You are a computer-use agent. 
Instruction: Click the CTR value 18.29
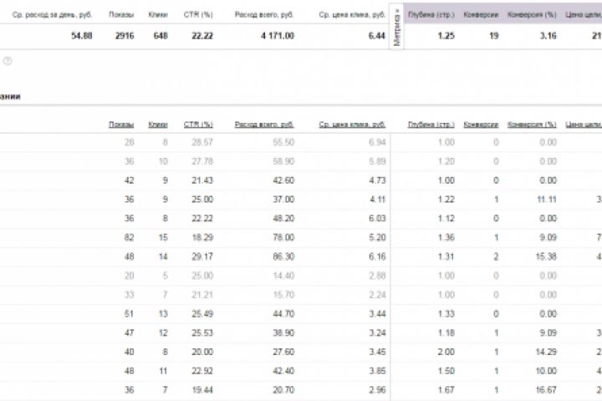[x=202, y=237]
